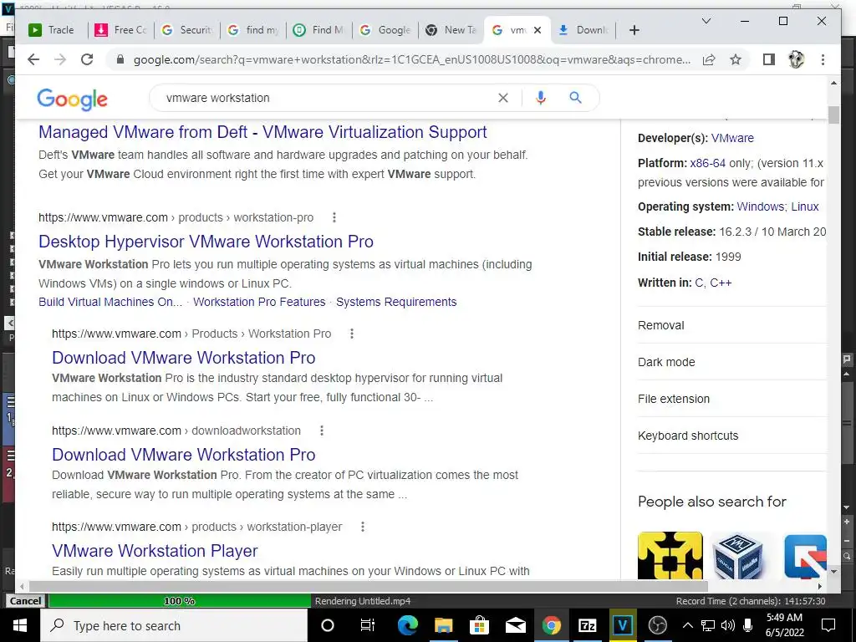Screen dimensions: 856x642
Task: Go back with the Chrome back arrow
Action: pos(33,59)
